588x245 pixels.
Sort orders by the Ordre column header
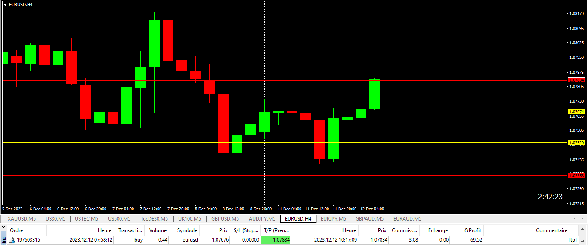click(27, 230)
